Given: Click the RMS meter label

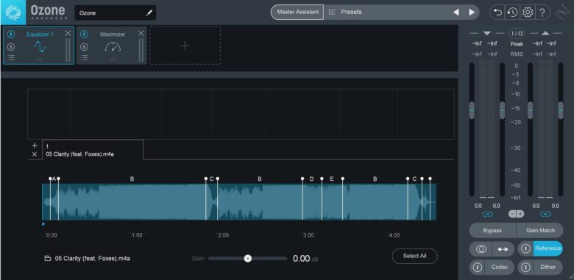Looking at the screenshot, I should (517, 54).
